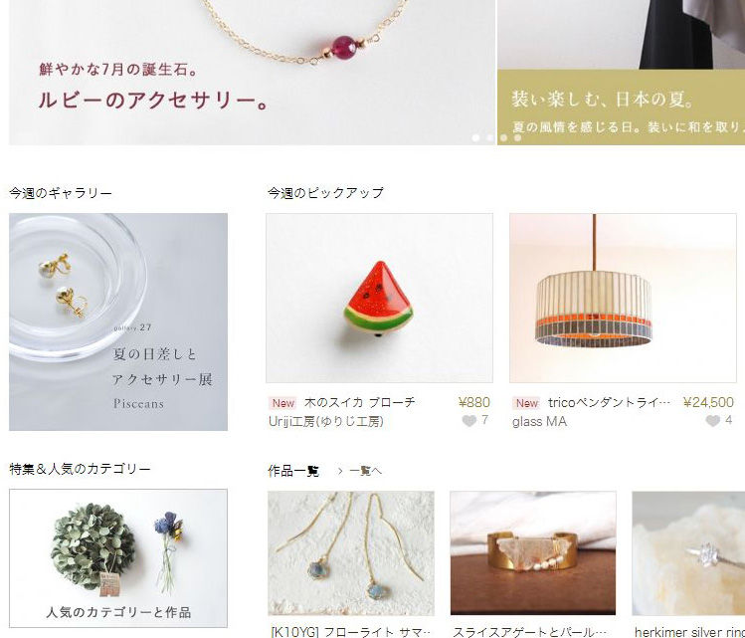Open the Pisceans gallery 27 image
This screenshot has height=638, width=745.
pos(118,321)
